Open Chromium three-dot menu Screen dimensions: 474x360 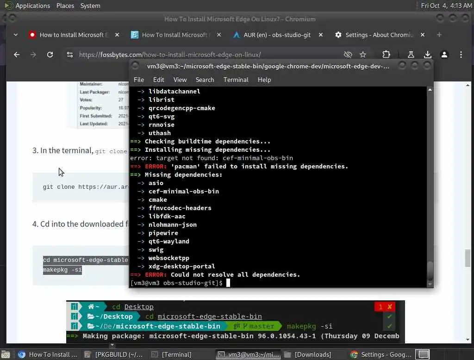click(x=461, y=55)
